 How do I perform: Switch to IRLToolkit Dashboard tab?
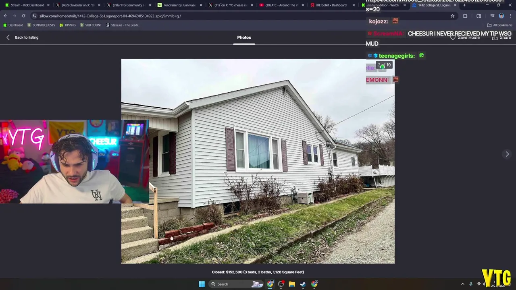332,5
